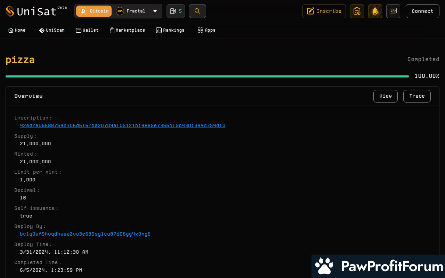The image size is (445, 278).
Task: Click the Connect wallet button
Action: click(x=422, y=11)
